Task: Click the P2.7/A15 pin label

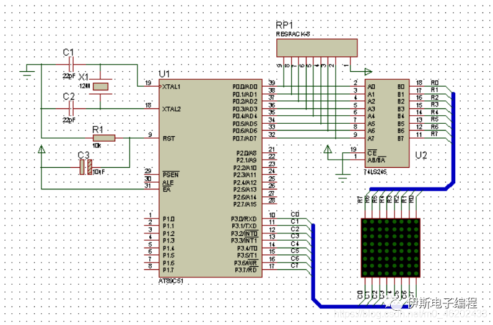Action: coord(245,205)
